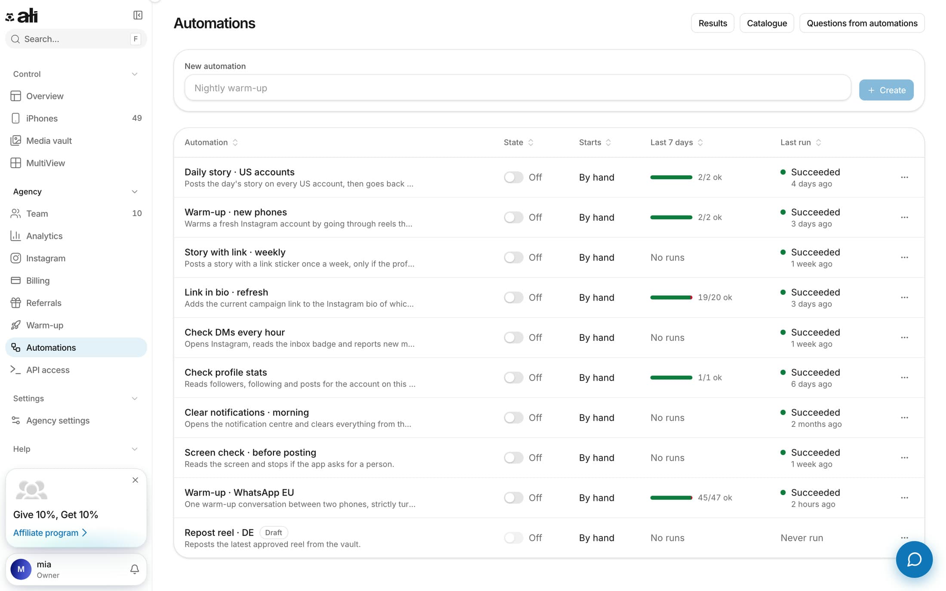Viewport: 946px width, 591px height.
Task: Open the Overview page icon
Action: [16, 96]
